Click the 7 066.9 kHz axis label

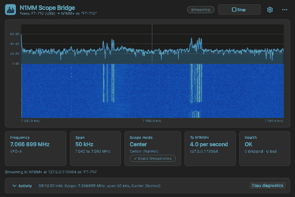152,121
